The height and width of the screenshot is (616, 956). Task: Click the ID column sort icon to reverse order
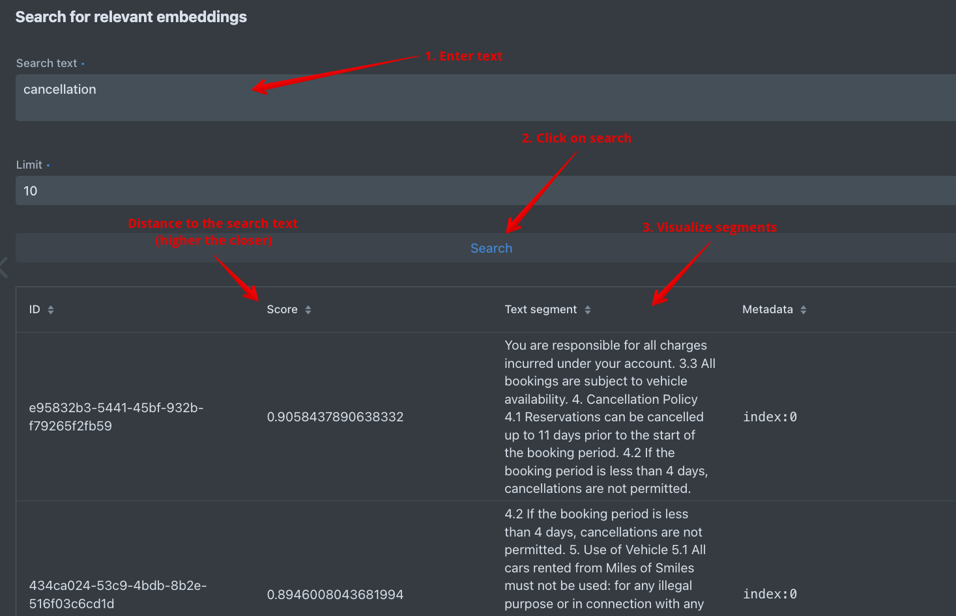click(x=51, y=309)
